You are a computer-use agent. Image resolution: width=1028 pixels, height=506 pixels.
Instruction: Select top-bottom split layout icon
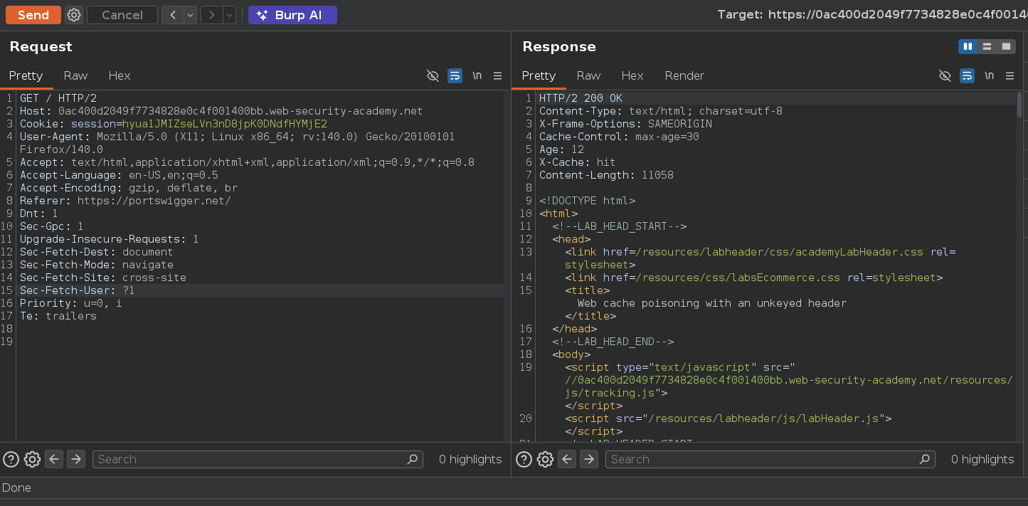point(987,46)
